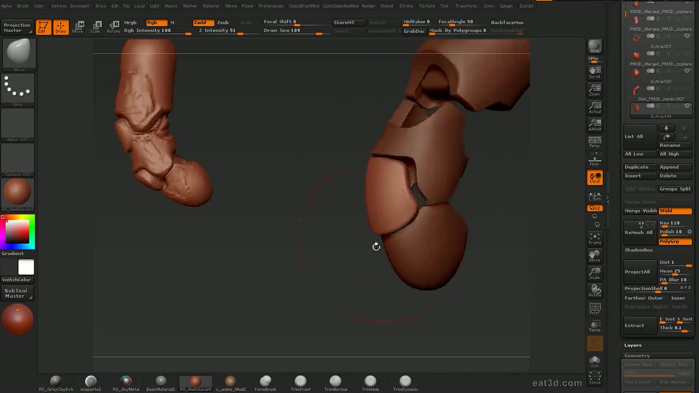Viewport: 699px width, 393px height.
Task: Select the maquette2 material at the bottom
Action: pos(91,383)
